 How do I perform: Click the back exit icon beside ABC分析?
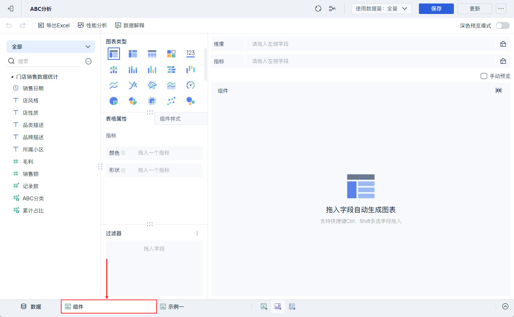(x=10, y=9)
